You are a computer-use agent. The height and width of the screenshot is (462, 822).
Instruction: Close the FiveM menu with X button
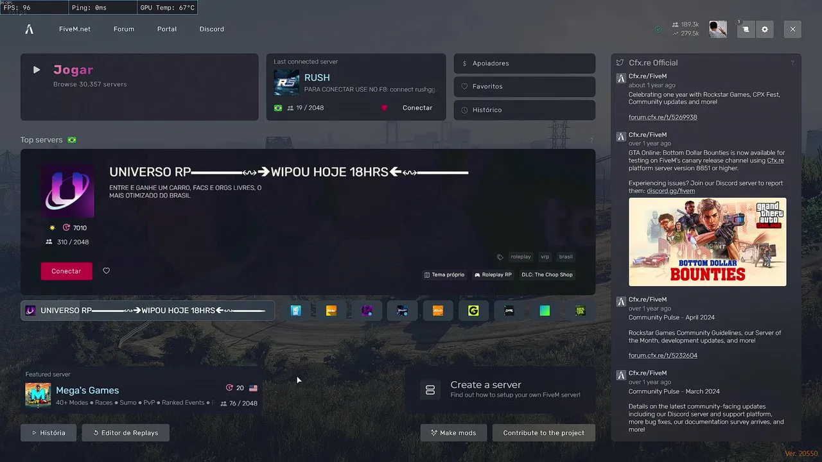click(792, 29)
